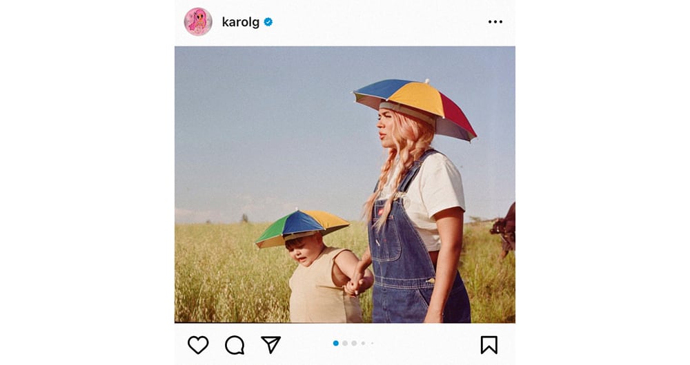
Task: Open comments via the speech bubble icon
Action: coord(235,345)
